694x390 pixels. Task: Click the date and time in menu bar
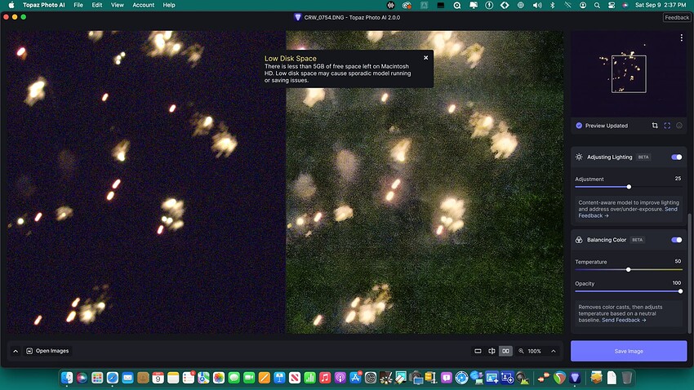pos(661,6)
